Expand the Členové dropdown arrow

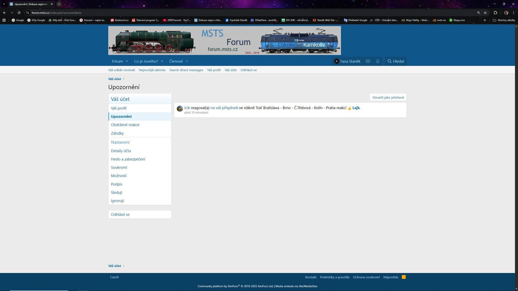tap(187, 61)
